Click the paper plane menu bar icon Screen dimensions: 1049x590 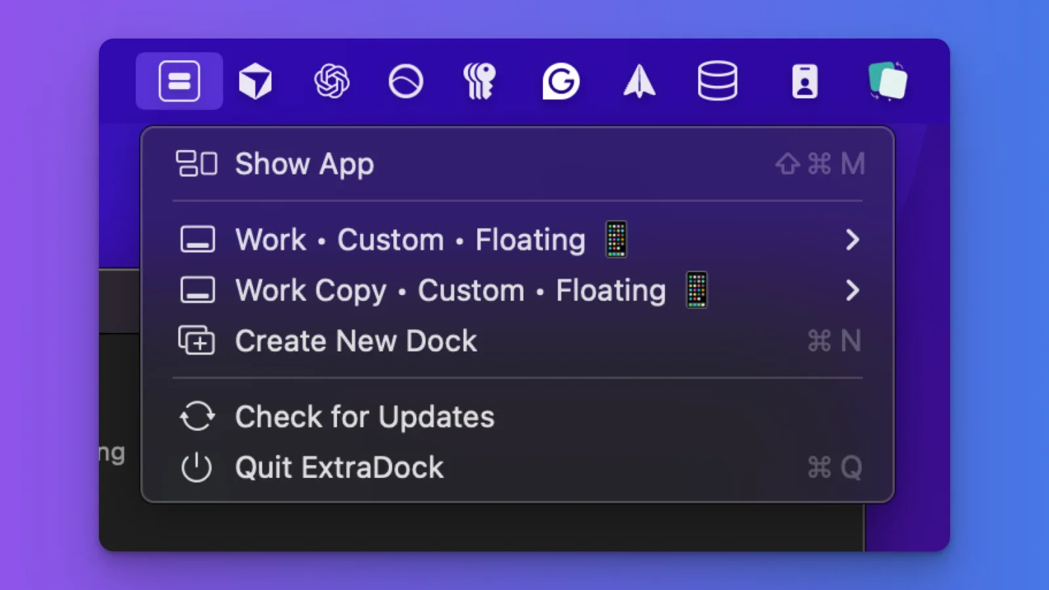[639, 81]
